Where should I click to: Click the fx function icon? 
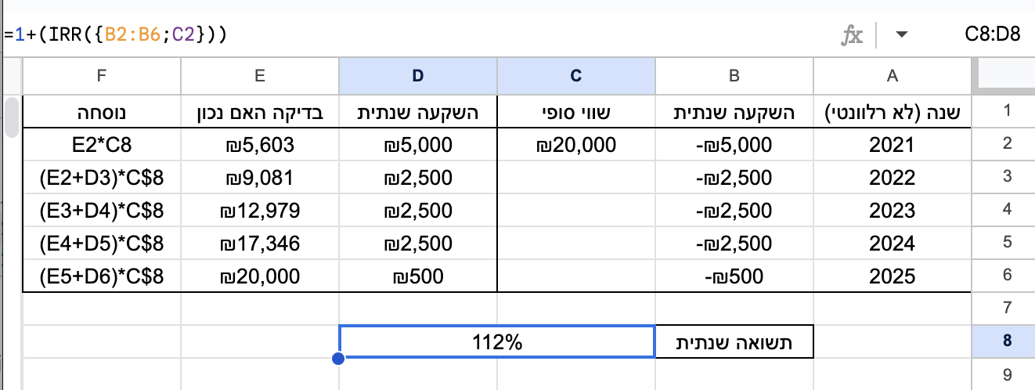coord(851,34)
